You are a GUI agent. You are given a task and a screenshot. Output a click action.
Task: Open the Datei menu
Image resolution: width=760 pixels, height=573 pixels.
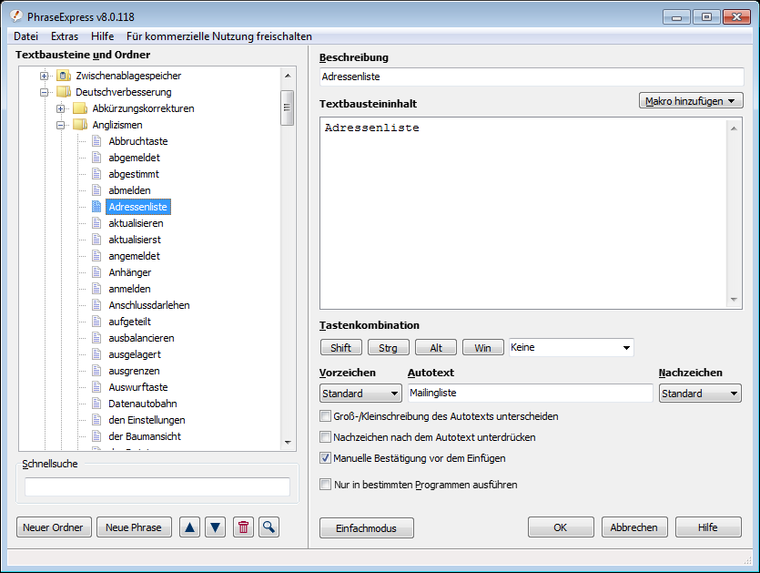25,36
